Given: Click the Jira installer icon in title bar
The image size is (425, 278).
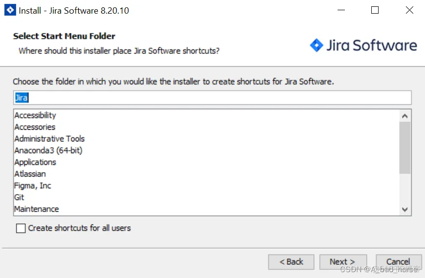Looking at the screenshot, I should 10,10.
